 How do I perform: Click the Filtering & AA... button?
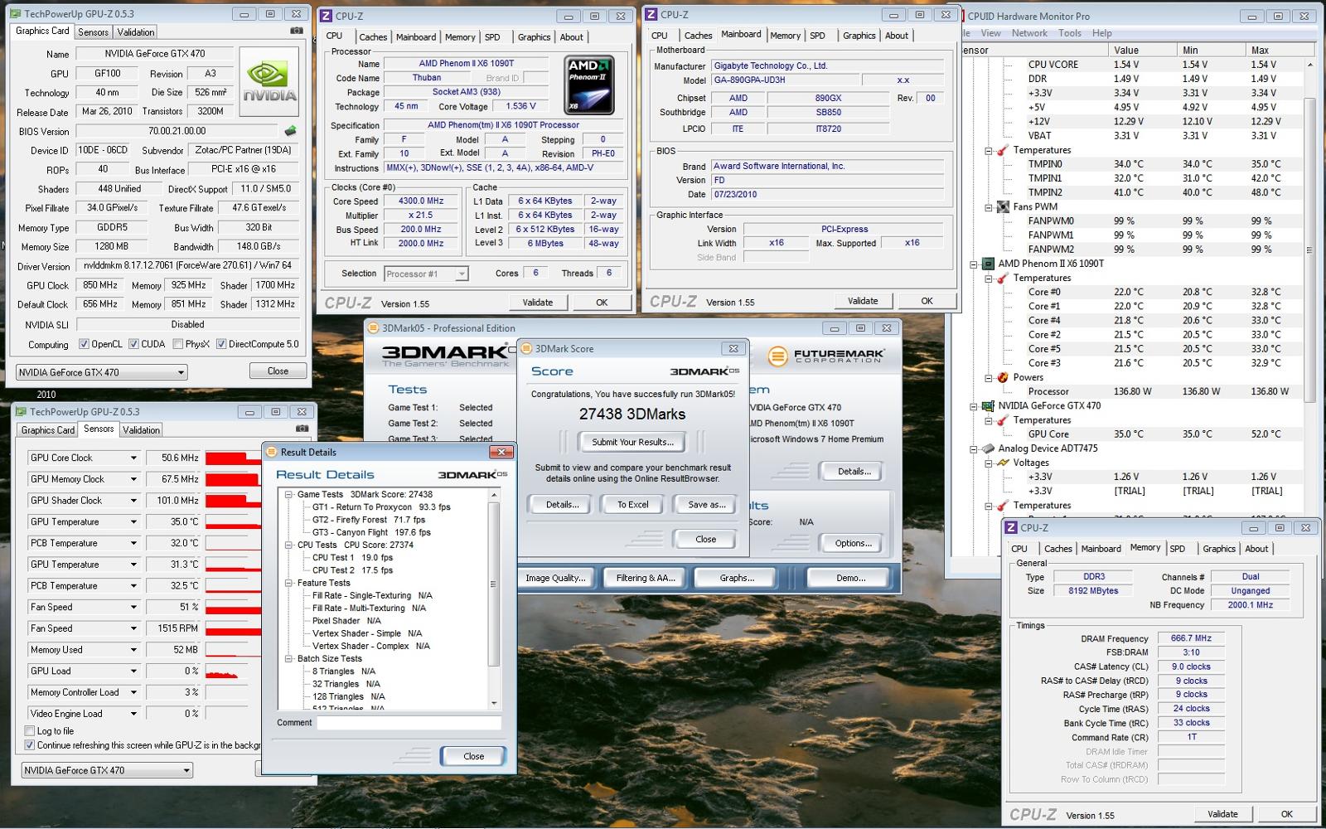point(646,578)
